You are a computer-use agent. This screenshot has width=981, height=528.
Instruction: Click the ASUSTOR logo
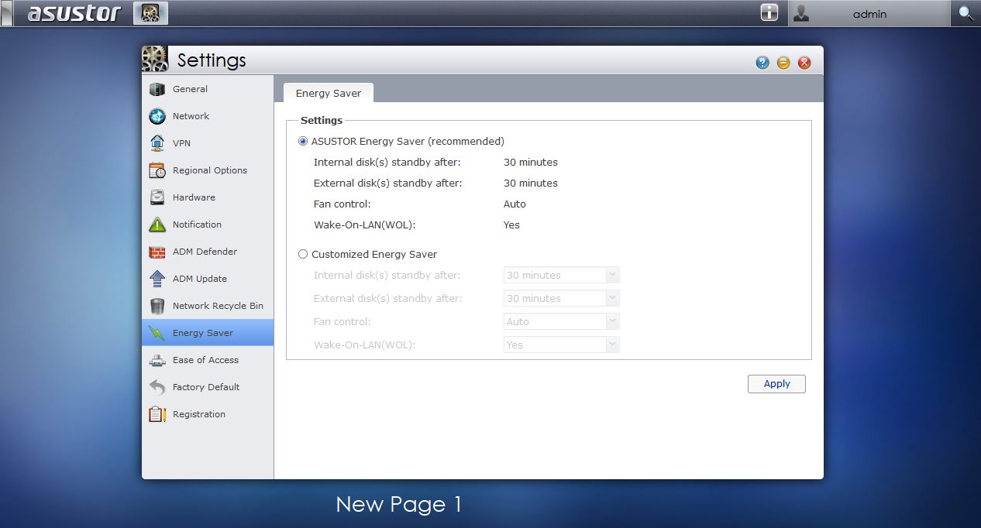click(74, 13)
